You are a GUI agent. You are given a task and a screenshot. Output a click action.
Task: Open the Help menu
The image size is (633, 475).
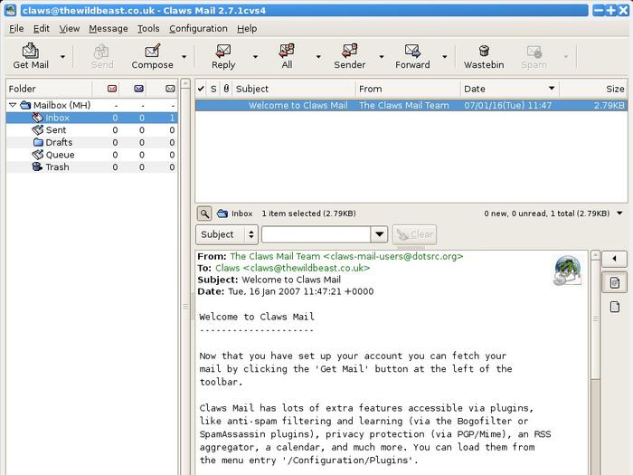(247, 29)
